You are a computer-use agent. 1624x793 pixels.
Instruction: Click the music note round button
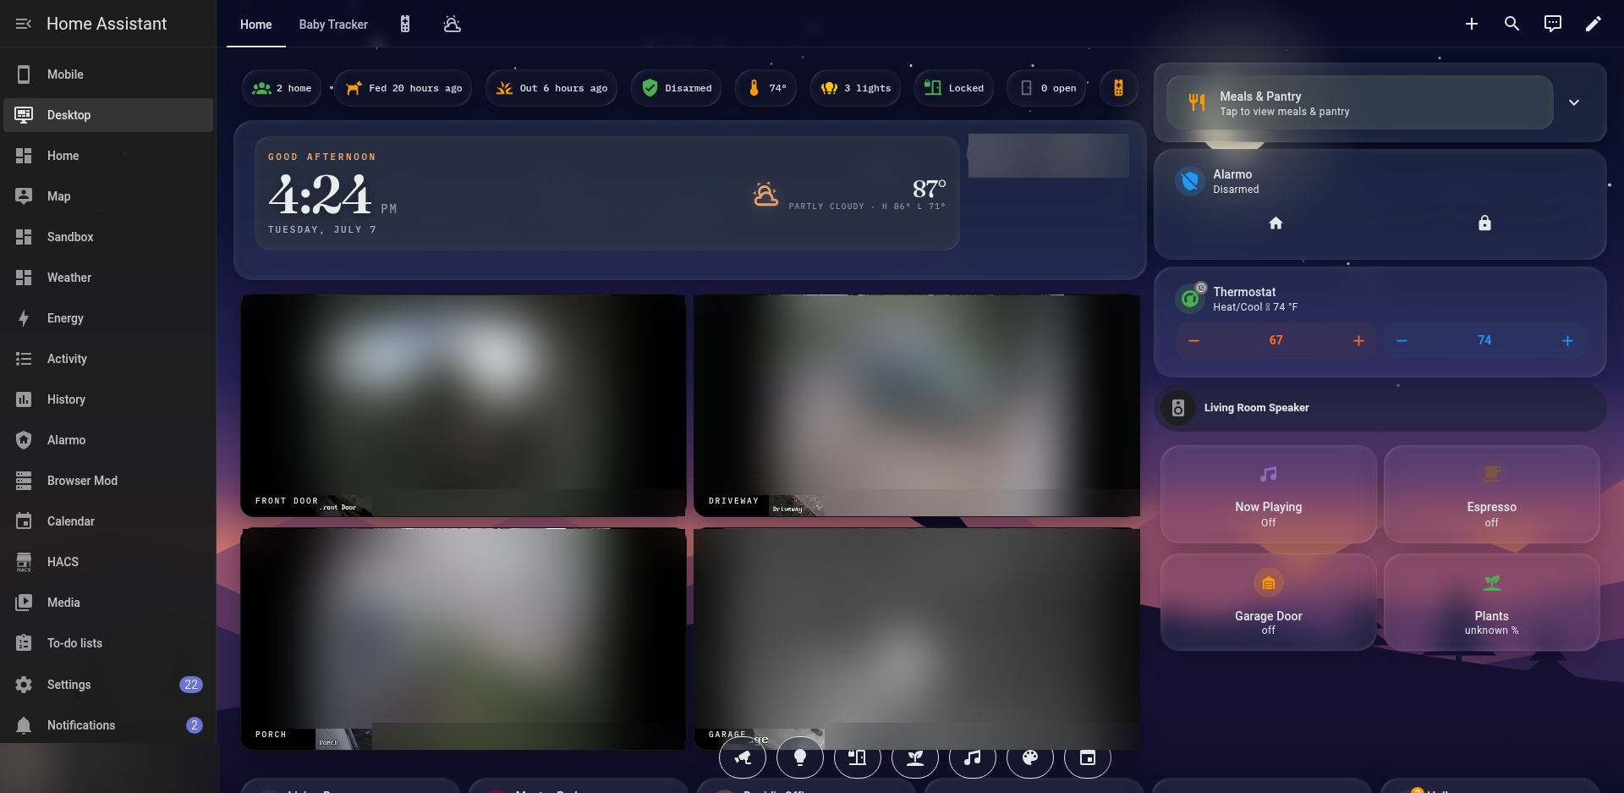click(973, 757)
